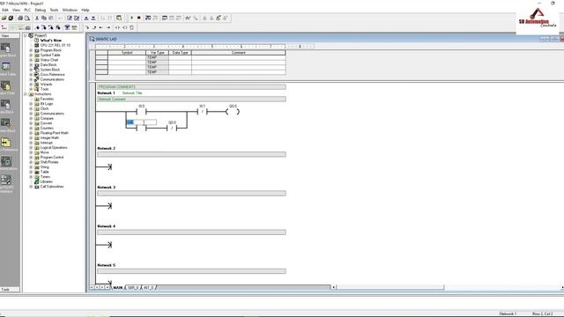Switch to the SBR_0 tab

pos(133,288)
